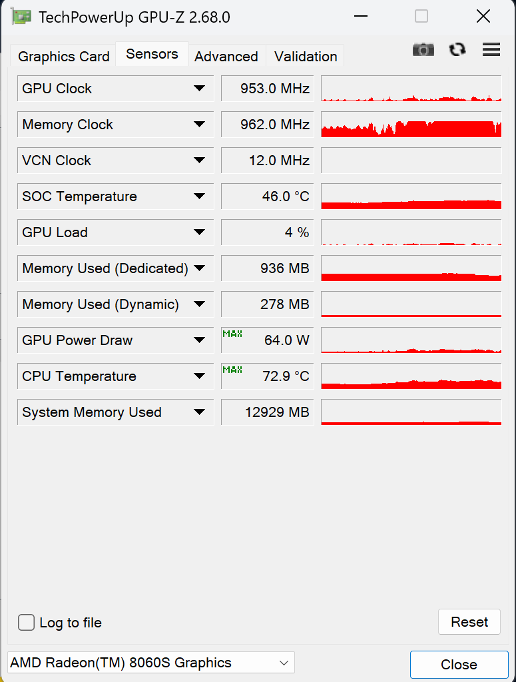The height and width of the screenshot is (682, 516).
Task: Open the System Memory Used dropdown
Action: (x=199, y=412)
